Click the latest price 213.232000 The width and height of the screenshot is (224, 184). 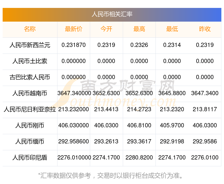[74, 109]
